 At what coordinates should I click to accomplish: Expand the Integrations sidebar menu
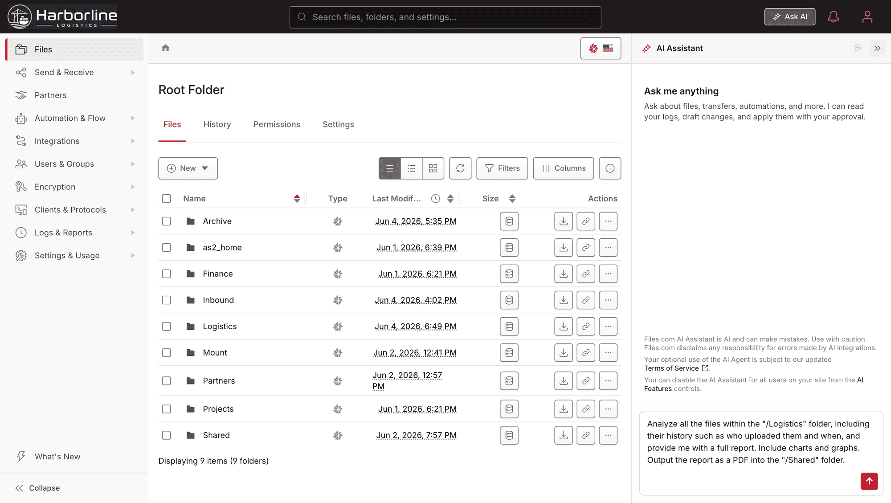pos(74,141)
